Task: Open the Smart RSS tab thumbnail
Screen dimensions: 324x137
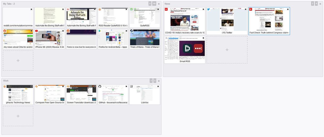Action: click(x=185, y=50)
